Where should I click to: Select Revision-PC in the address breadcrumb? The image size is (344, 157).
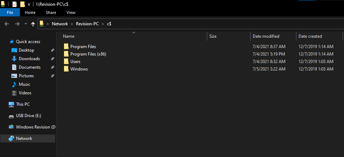click(87, 24)
